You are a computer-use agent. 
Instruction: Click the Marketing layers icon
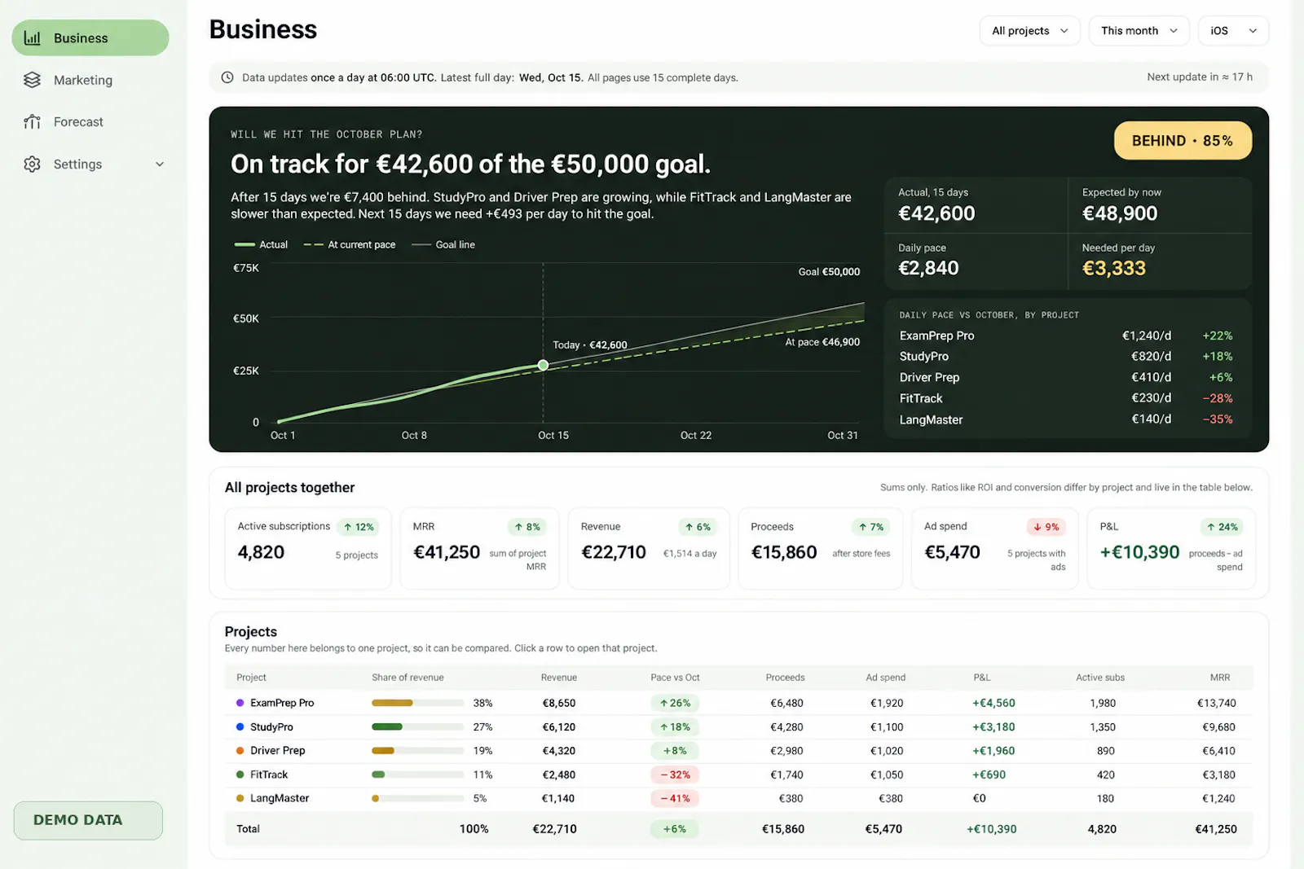[x=32, y=80]
